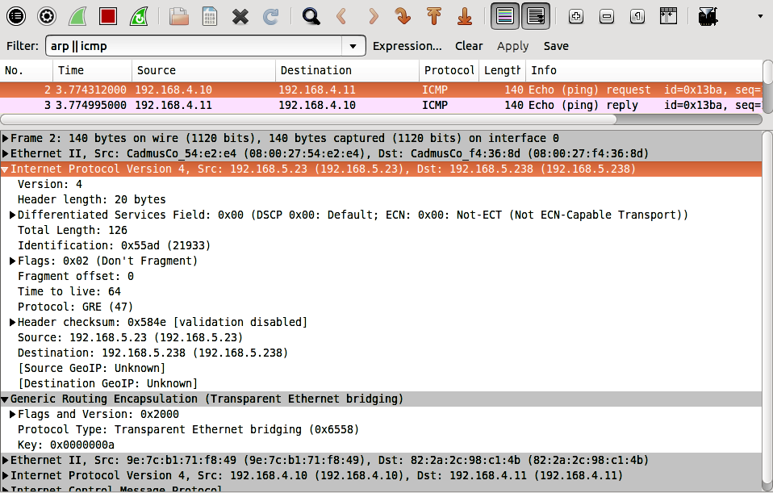Image resolution: width=773 pixels, height=493 pixels.
Task: Sort by the Length column header
Action: (503, 70)
